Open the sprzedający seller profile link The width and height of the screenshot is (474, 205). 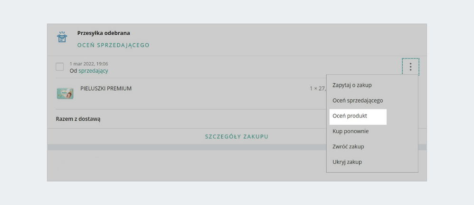click(93, 71)
